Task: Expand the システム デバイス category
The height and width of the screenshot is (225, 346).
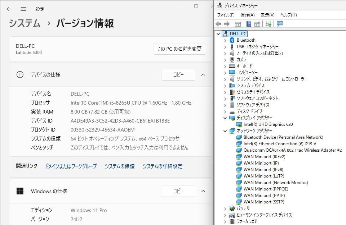Action: [x=225, y=86]
